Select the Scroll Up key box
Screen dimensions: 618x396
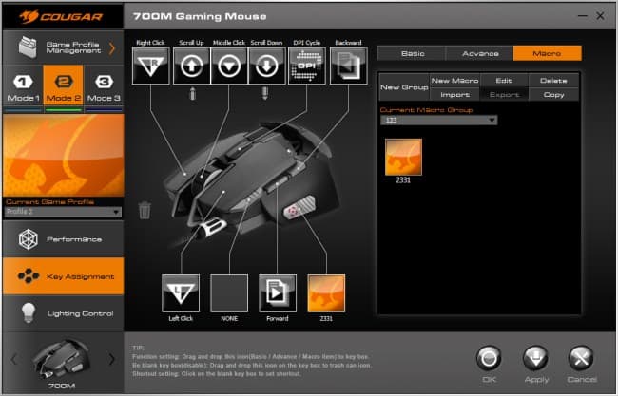point(191,66)
